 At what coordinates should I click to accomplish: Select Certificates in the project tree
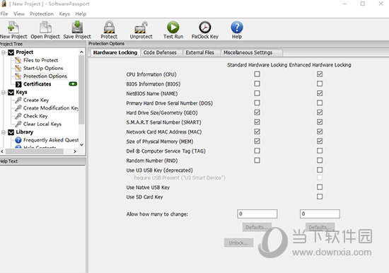(x=37, y=84)
